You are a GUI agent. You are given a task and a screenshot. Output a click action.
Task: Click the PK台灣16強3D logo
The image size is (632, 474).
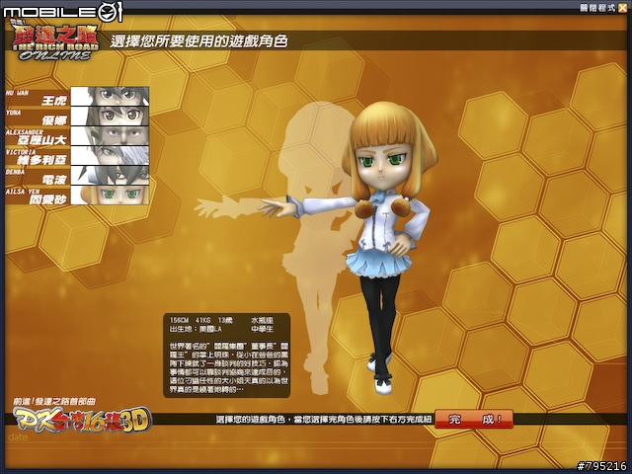click(x=82, y=419)
